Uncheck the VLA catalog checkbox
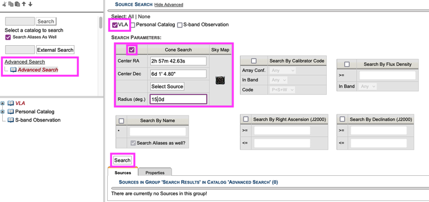The image size is (429, 202). click(x=115, y=25)
